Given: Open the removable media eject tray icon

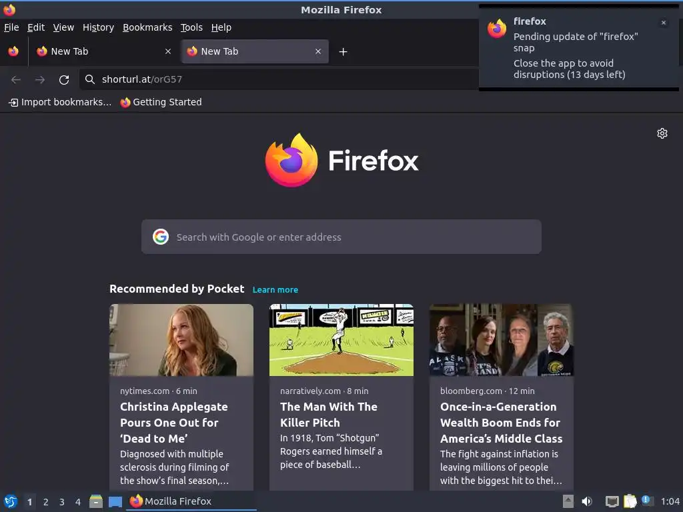Looking at the screenshot, I should 568,501.
